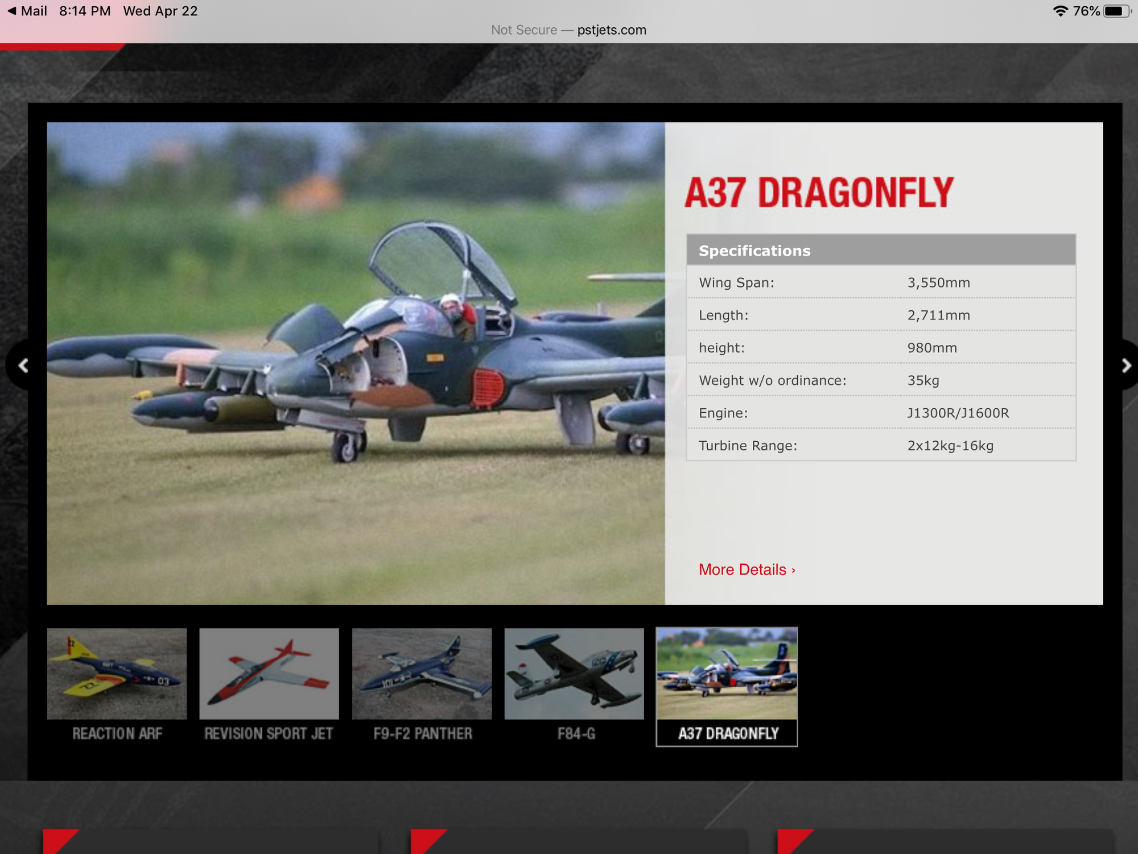Open the large A37 Dragonfly photo
Screen dimensions: 1138x854
tap(356, 363)
